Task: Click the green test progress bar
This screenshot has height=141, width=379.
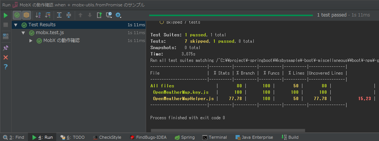Action: pos(231,15)
